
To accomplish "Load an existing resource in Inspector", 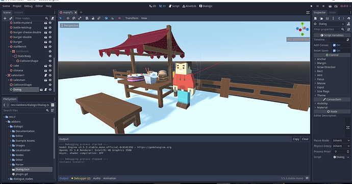I will 321,18.
